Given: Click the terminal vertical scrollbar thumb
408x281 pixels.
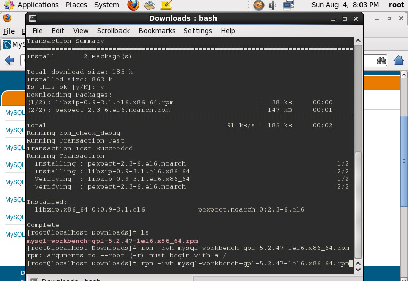Looking at the screenshot, I should (x=358, y=205).
